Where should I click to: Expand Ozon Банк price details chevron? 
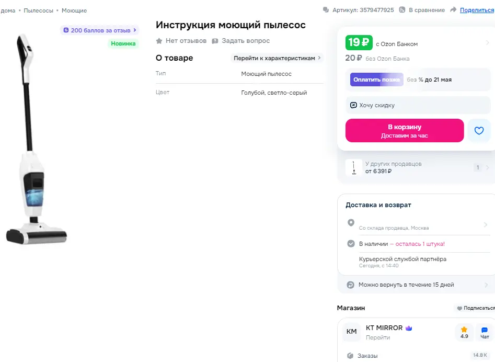tap(488, 43)
